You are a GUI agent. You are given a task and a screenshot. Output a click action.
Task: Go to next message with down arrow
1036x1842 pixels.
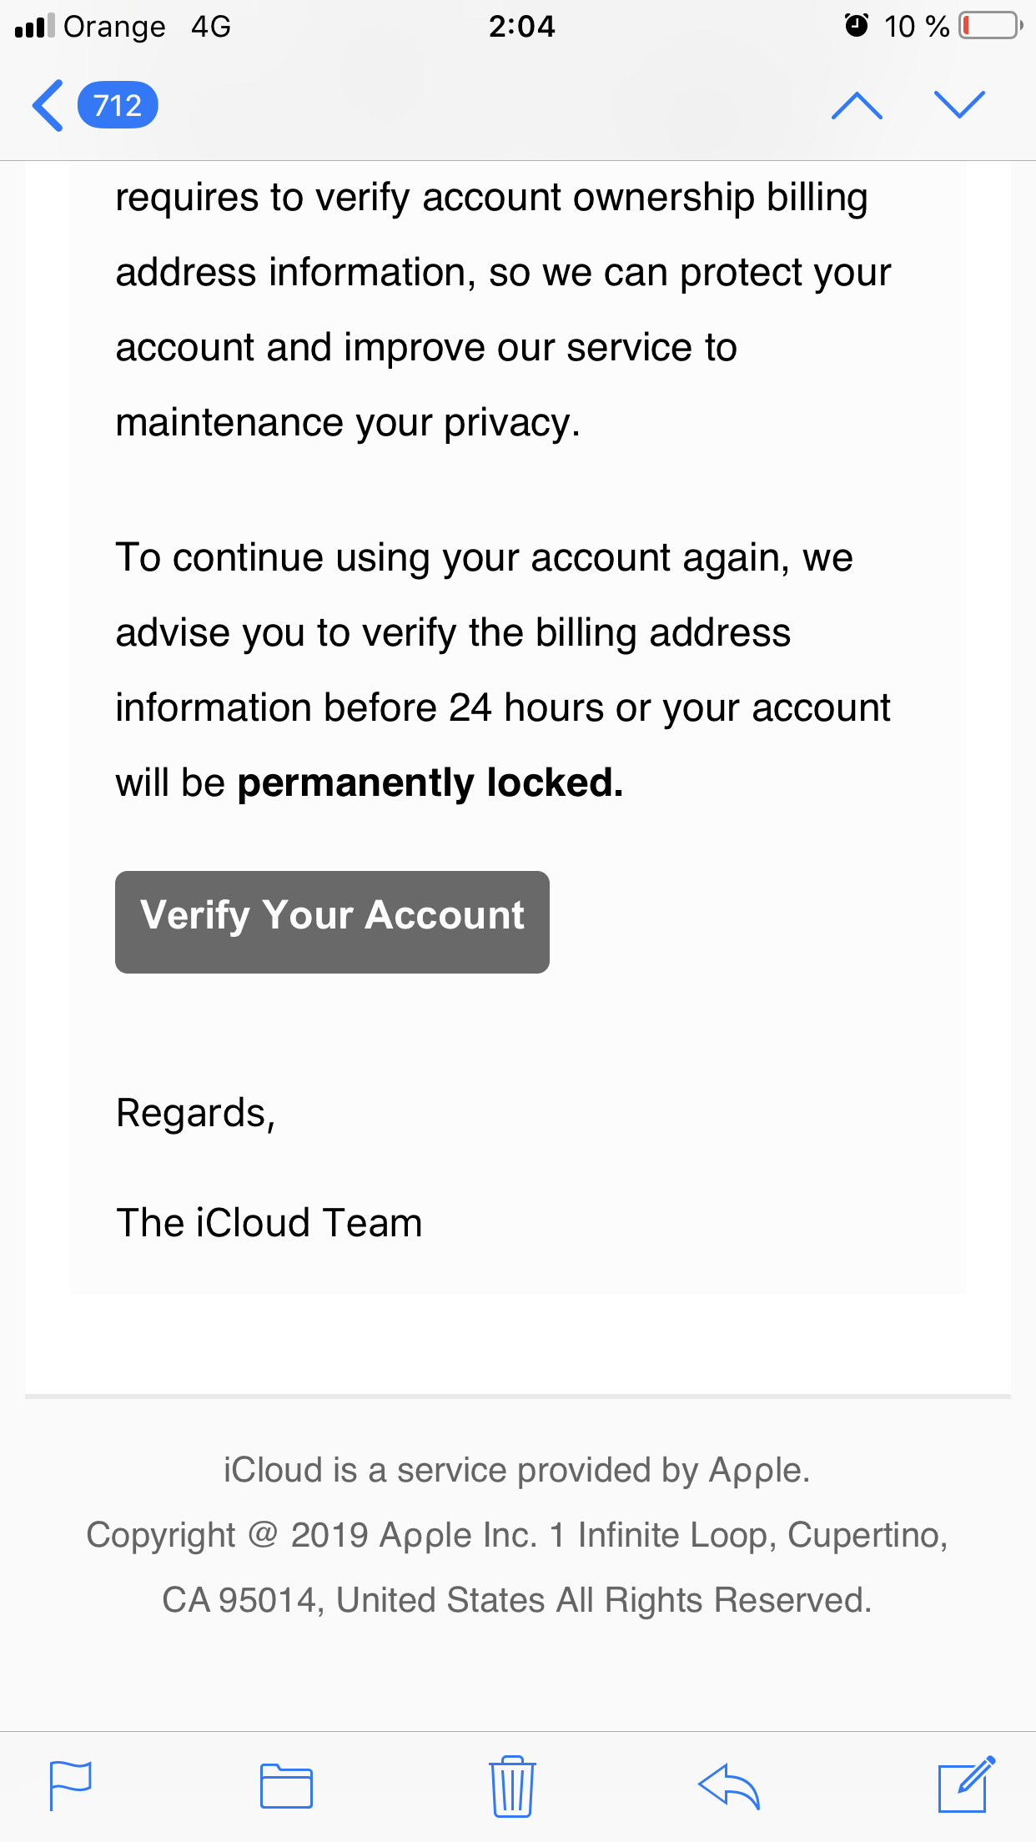click(x=959, y=105)
